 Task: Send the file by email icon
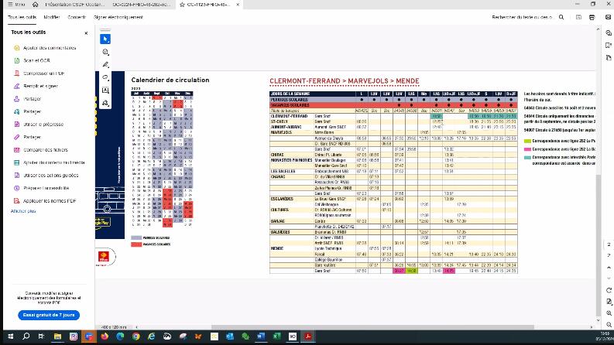[x=608, y=17]
